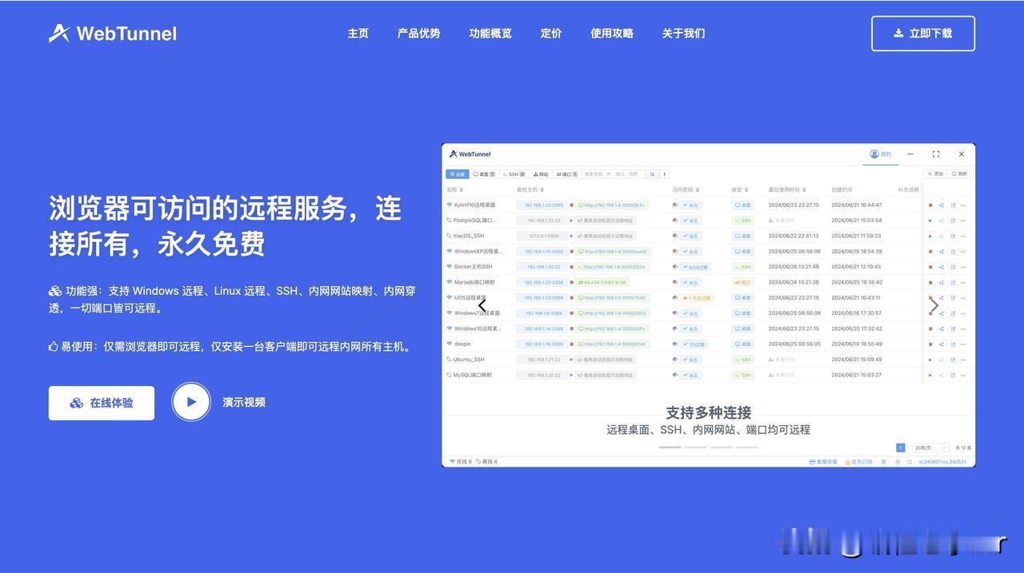
Task: Stop KylinV10远程桌面 using the stop icon
Action: [930, 203]
